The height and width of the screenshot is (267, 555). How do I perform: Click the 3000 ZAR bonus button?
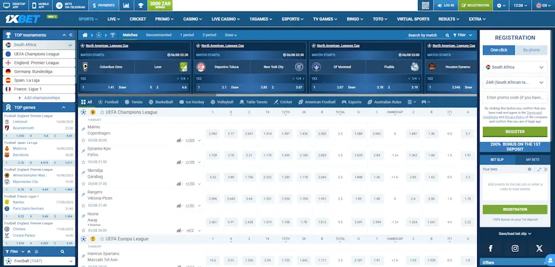tap(160, 5)
